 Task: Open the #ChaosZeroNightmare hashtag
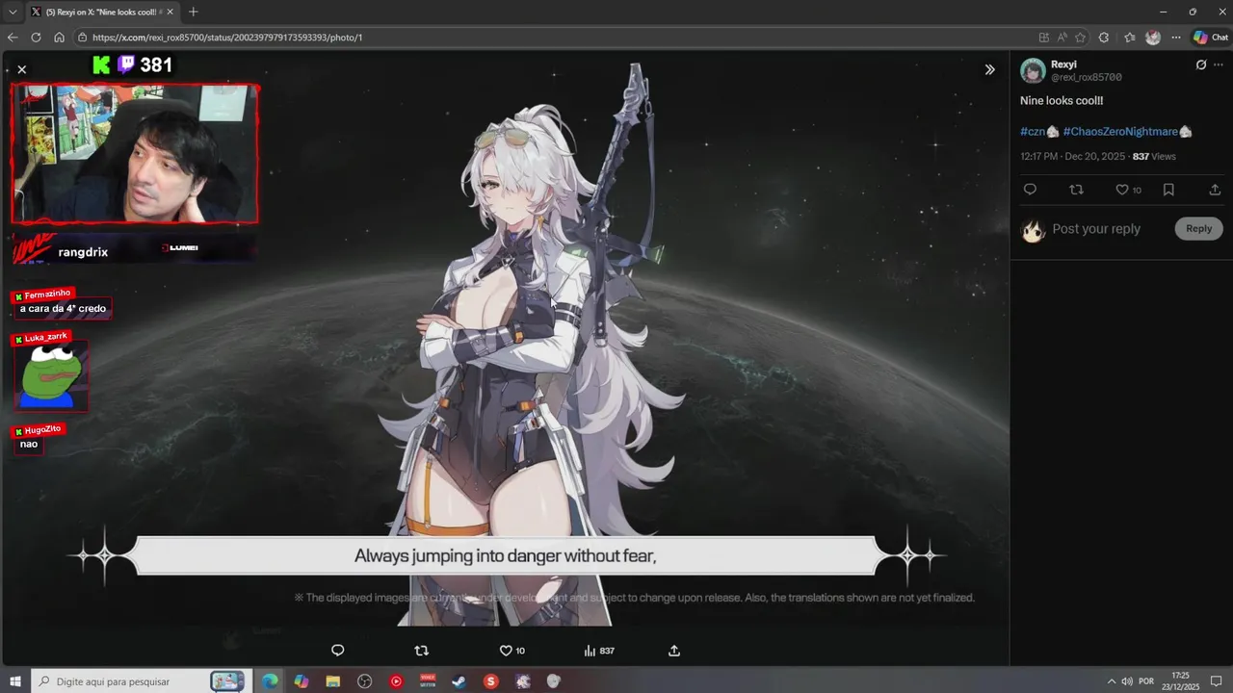click(1120, 131)
